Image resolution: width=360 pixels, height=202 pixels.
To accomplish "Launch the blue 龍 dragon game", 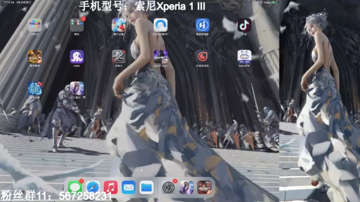I will coord(35,88).
